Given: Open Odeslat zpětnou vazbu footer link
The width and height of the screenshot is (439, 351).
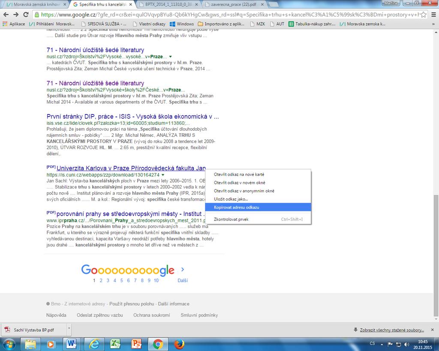Looking at the screenshot, I should tap(99, 315).
